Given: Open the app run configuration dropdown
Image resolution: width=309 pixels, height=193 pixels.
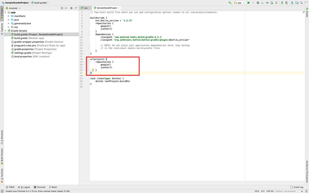Looking at the screenshot, I should click(239, 3).
